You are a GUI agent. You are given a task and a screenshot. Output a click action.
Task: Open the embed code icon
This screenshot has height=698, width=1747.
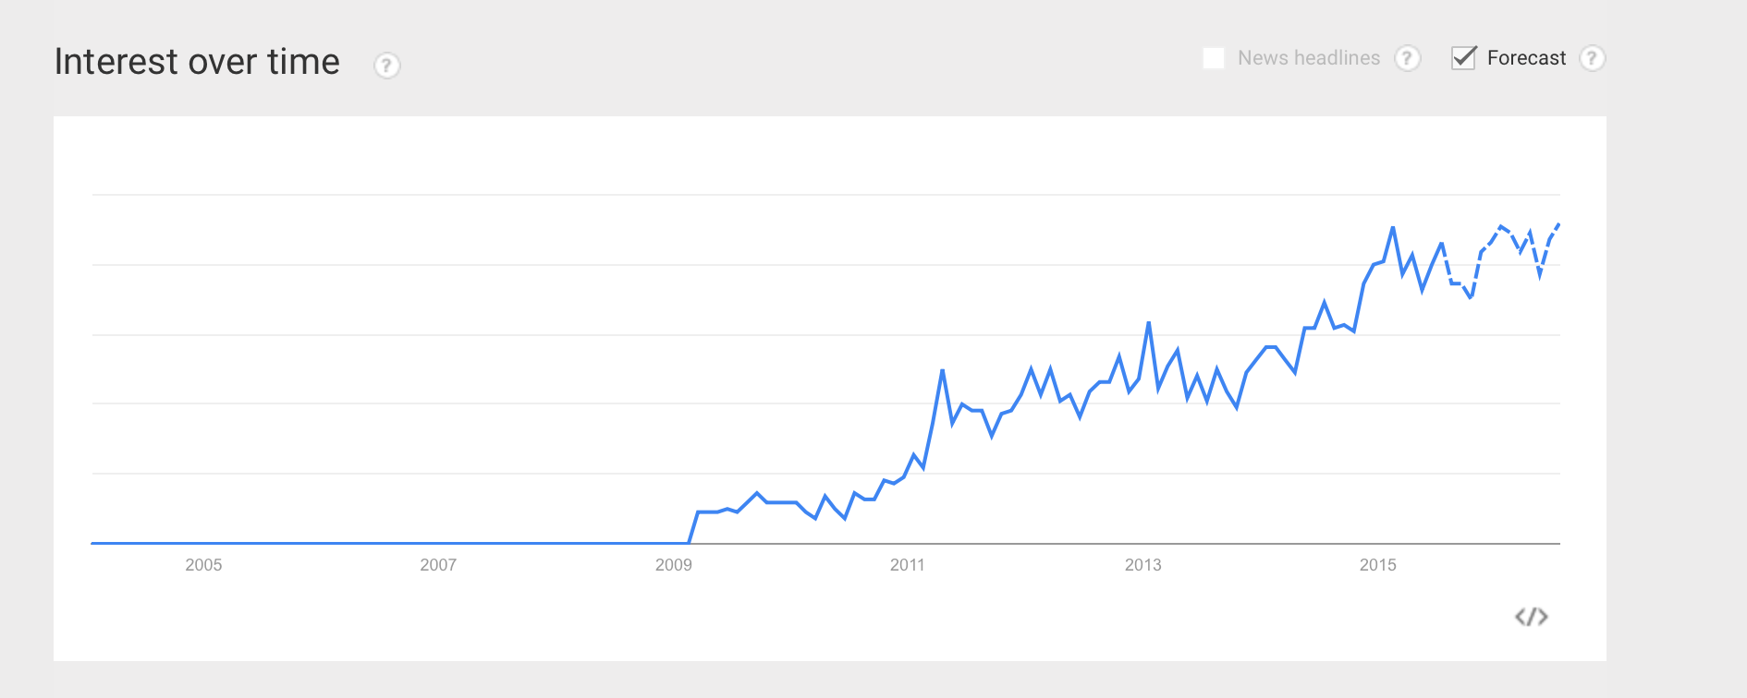coord(1532,617)
